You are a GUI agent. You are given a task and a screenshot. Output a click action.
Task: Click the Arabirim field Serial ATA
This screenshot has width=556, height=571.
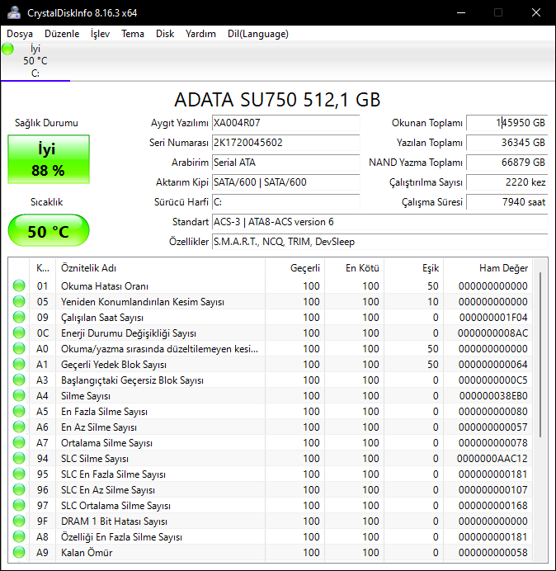pyautogui.click(x=285, y=163)
